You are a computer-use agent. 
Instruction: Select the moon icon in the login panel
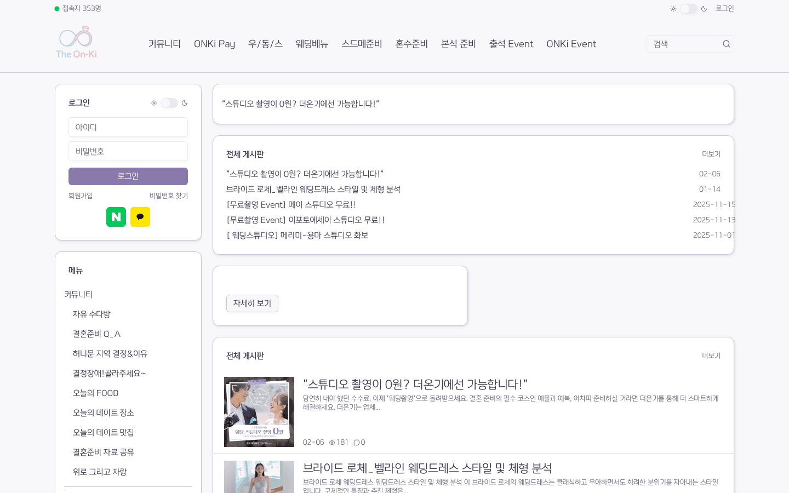[185, 103]
